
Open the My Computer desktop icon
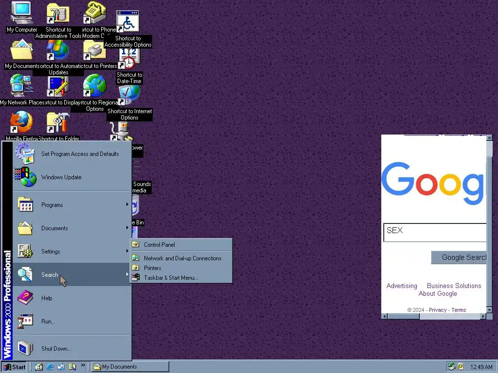(x=21, y=13)
